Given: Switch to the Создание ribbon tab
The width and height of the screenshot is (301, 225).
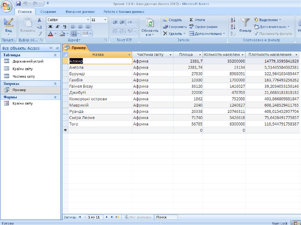Looking at the screenshot, I should tap(48, 12).
